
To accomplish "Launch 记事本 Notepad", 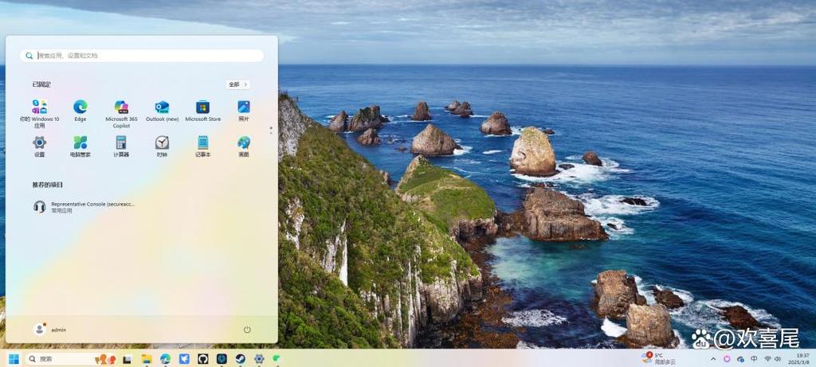I will [x=203, y=146].
